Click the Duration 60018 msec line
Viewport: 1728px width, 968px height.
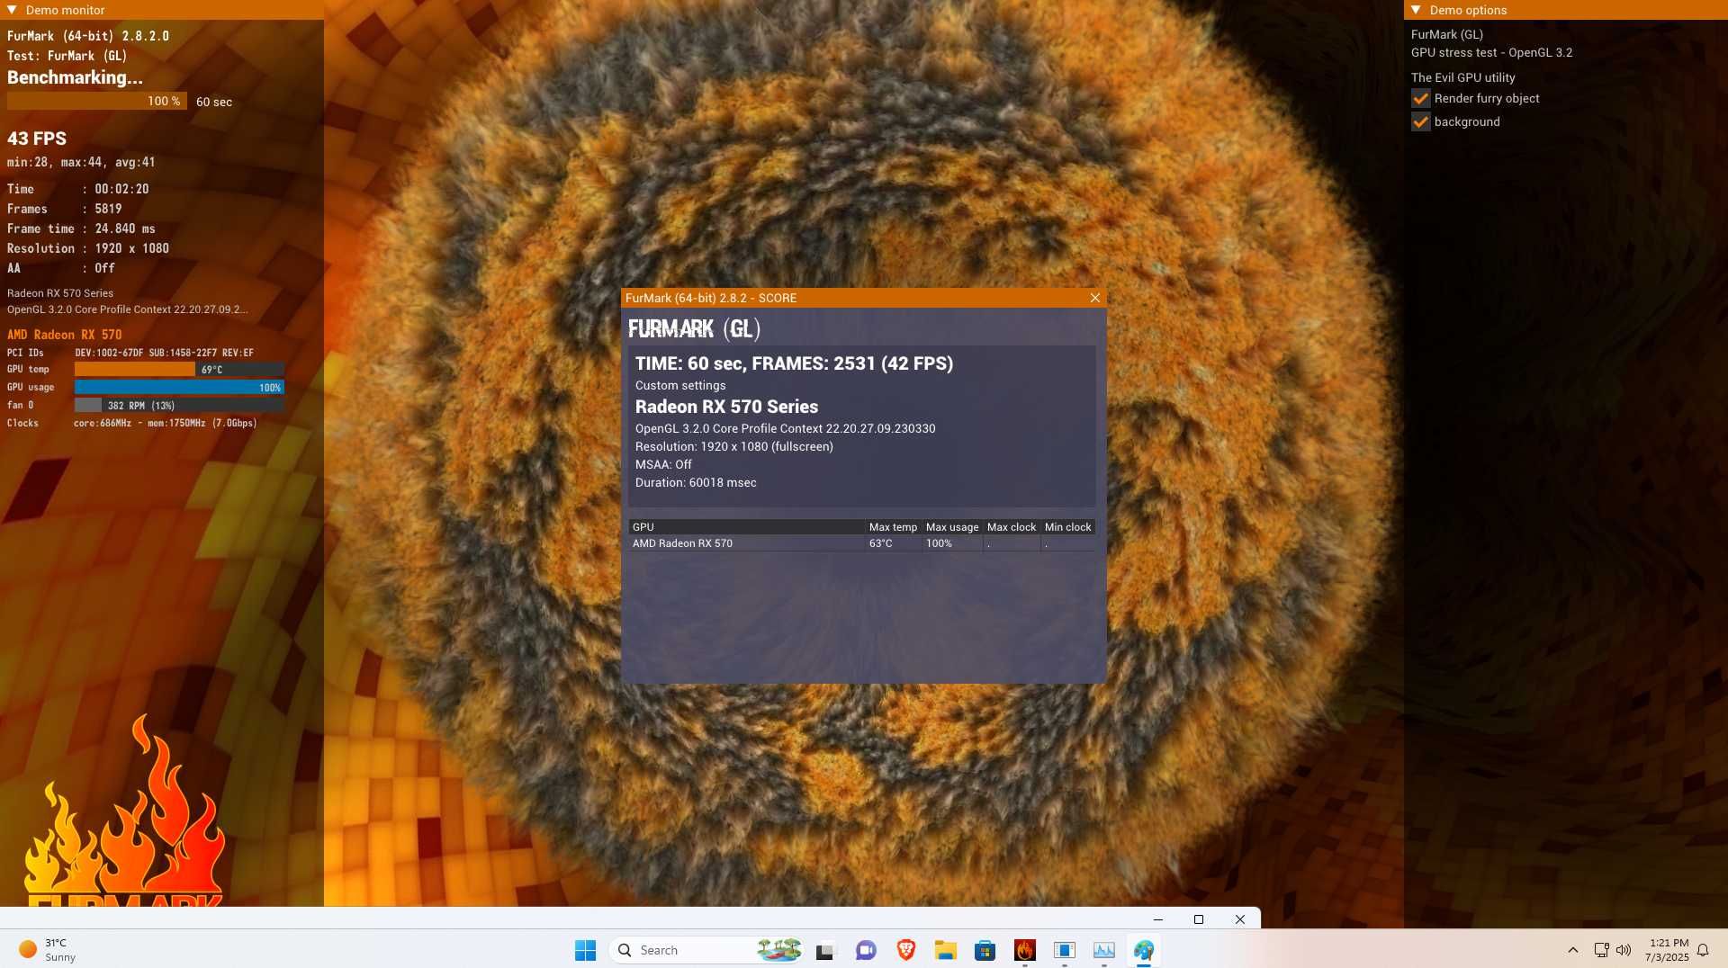pos(696,483)
